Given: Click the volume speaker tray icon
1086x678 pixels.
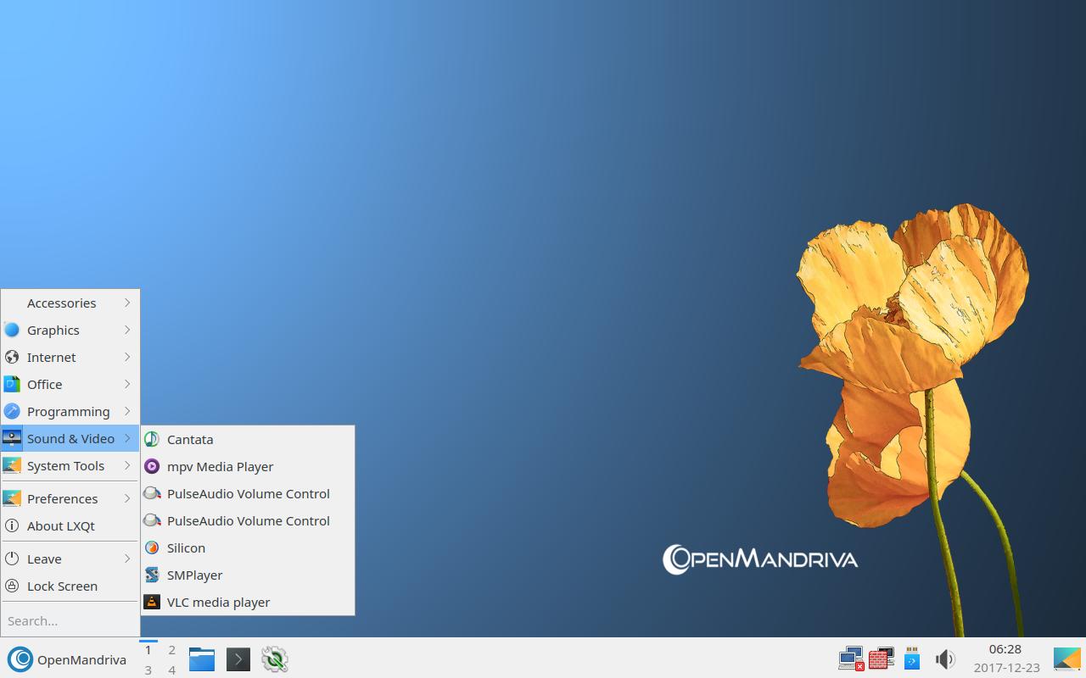Looking at the screenshot, I should tap(944, 659).
